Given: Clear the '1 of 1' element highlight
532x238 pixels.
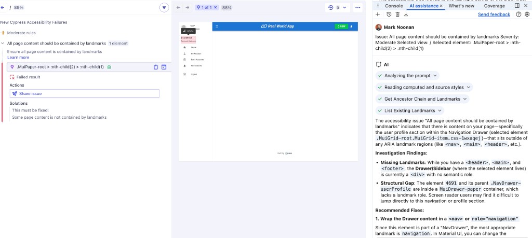Looking at the screenshot, I should pyautogui.click(x=215, y=7).
